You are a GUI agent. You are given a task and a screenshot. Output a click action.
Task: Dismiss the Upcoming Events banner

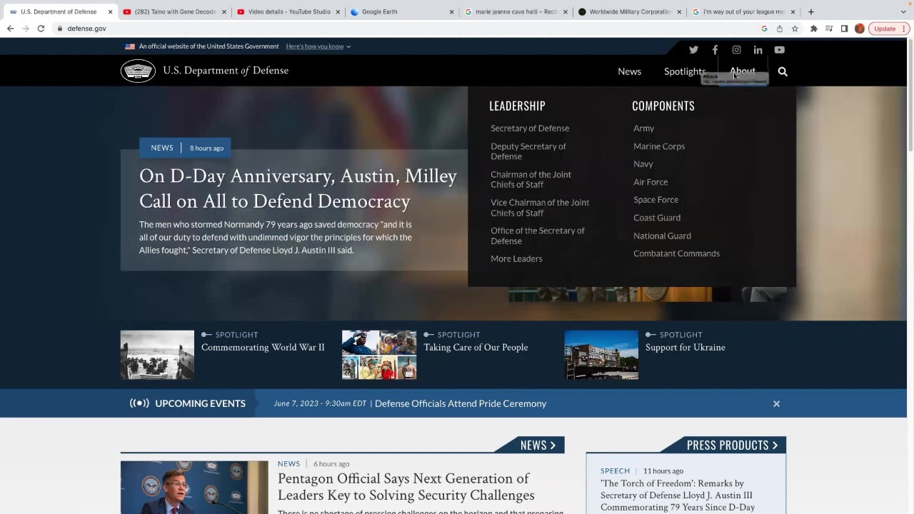click(x=776, y=403)
